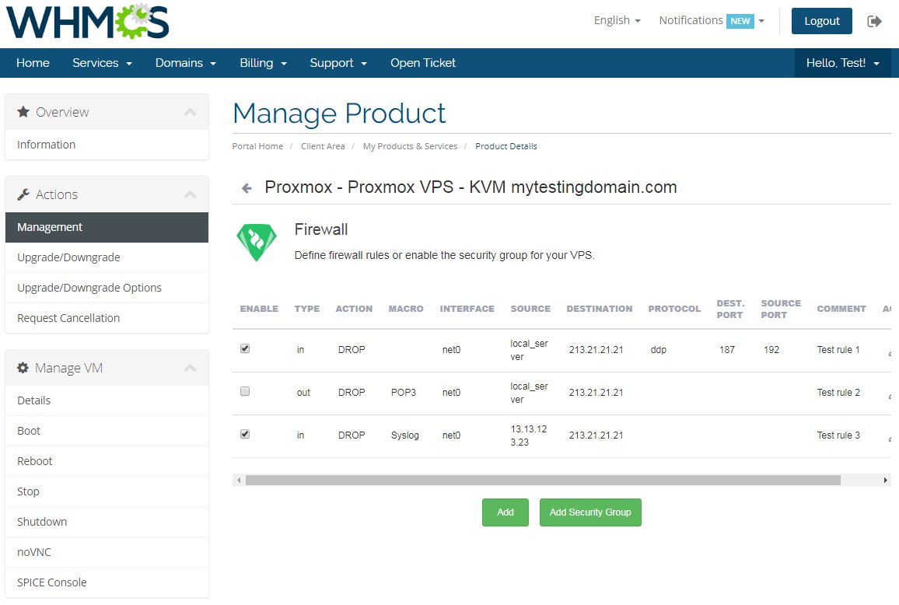Select Information in the Overview panel
The height and width of the screenshot is (605, 899).
pyautogui.click(x=107, y=145)
